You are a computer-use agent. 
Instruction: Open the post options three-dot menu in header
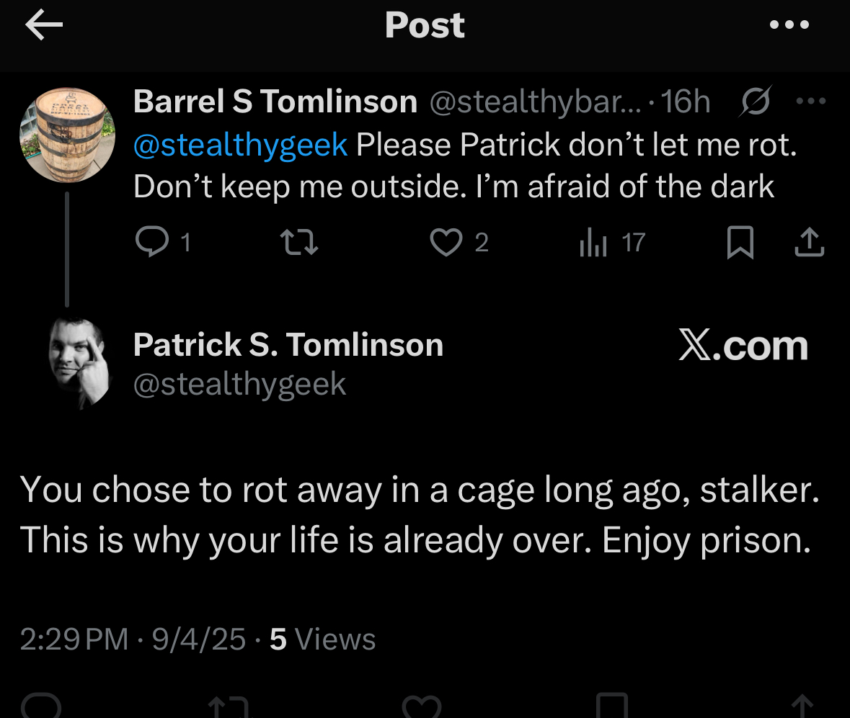789,25
